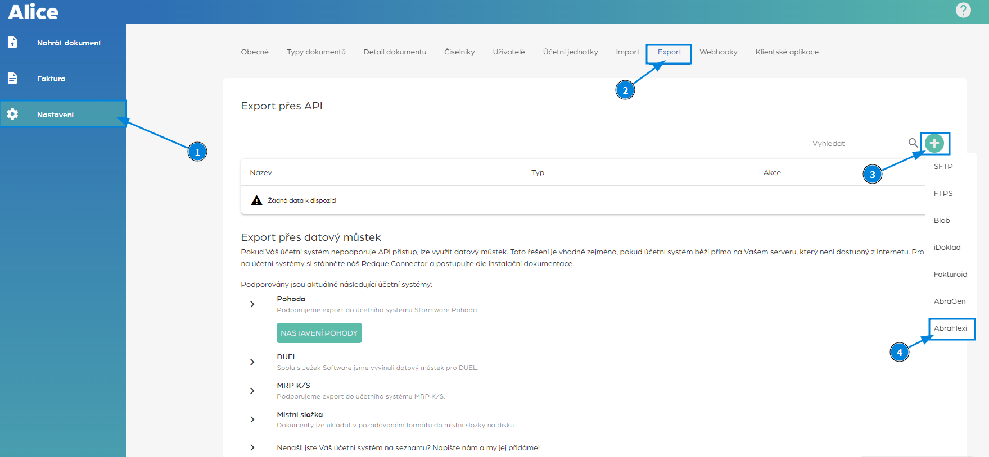This screenshot has width=989, height=457.
Task: Switch to the Účetní jednotky tab
Action: pyautogui.click(x=570, y=52)
